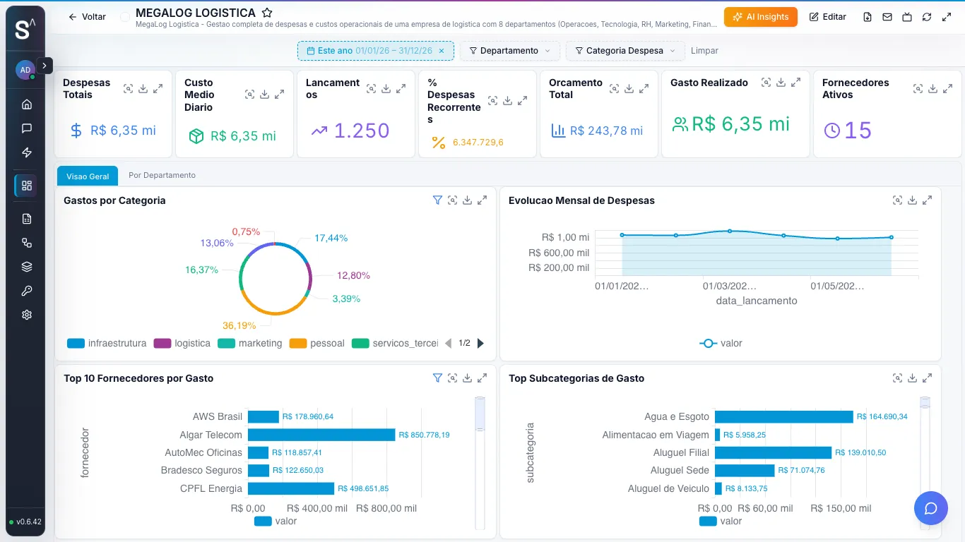965x542 pixels.
Task: Mark MEGALOG LOGISTICA as favorite with star
Action: coord(267,13)
